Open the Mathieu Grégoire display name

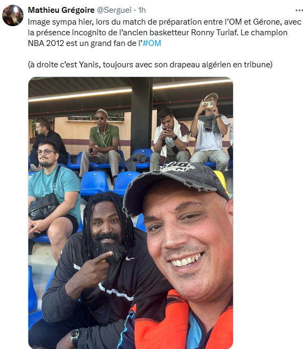[x=61, y=10]
